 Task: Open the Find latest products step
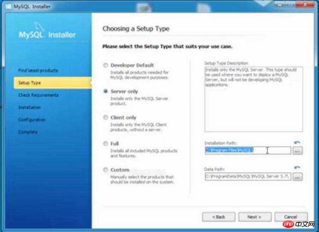click(38, 70)
